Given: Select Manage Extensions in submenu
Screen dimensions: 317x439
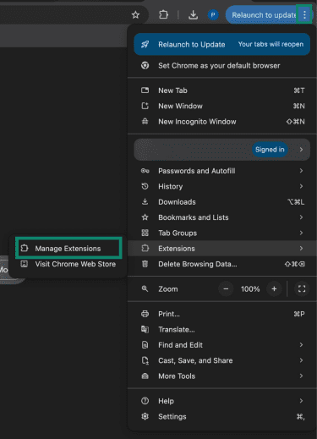Looking at the screenshot, I should (68, 249).
